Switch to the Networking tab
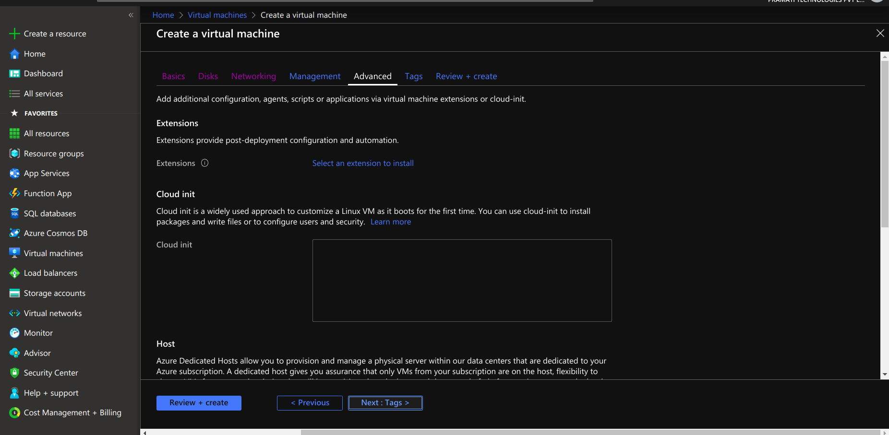Screen dimensions: 889x435 (253, 76)
